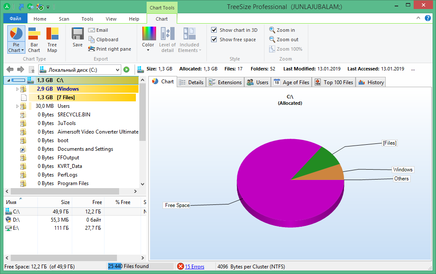Image resolution: width=436 pixels, height=274 pixels.
Task: Switch to the Users tab
Action: pos(258,82)
